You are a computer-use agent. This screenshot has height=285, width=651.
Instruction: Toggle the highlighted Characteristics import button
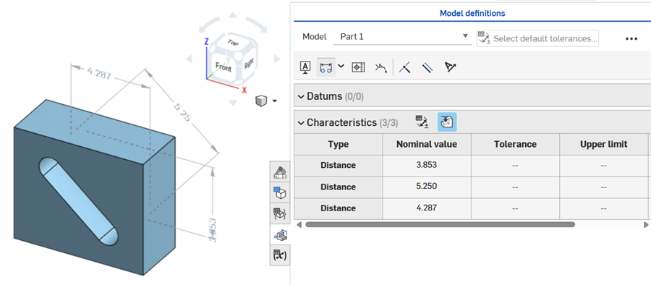tap(447, 122)
